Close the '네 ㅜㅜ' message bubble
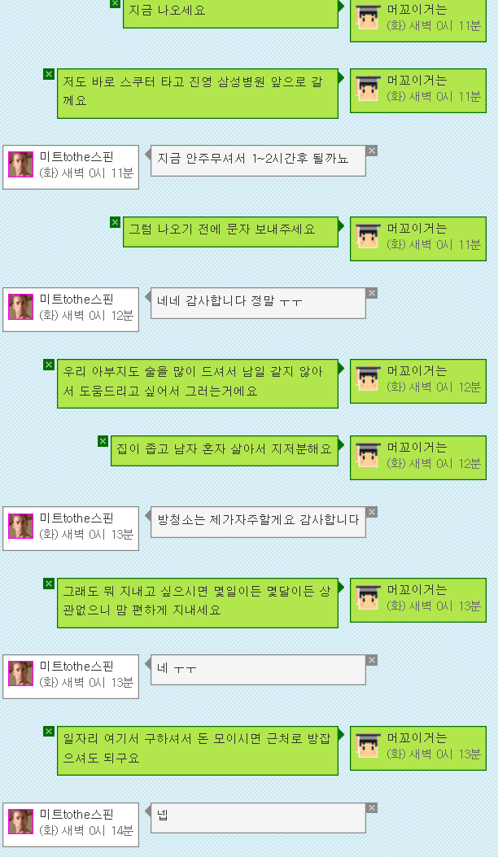498x857 pixels. click(372, 660)
